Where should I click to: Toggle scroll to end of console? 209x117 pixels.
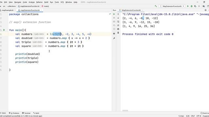pyautogui.click(x=118, y=25)
